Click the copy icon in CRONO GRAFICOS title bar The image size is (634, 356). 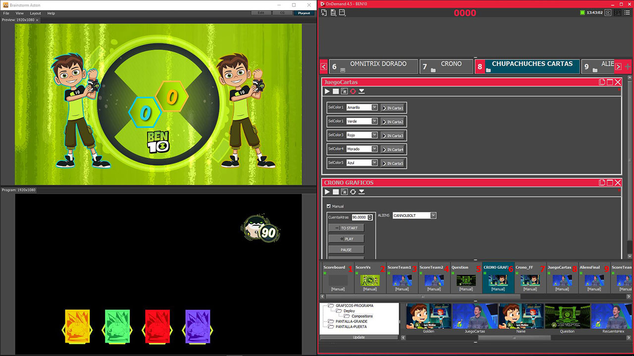click(x=602, y=182)
